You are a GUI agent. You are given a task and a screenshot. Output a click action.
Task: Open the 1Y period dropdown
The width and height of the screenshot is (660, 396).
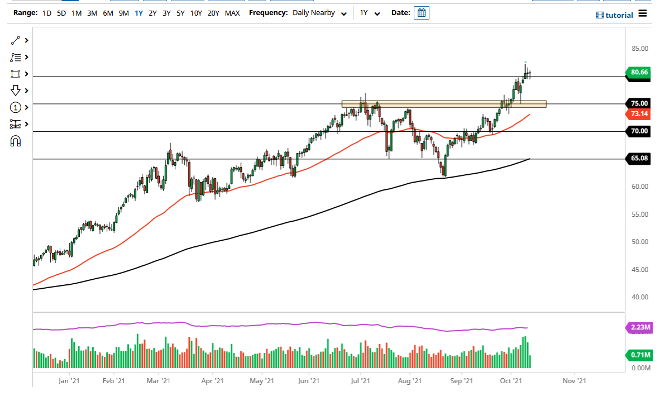pos(370,12)
